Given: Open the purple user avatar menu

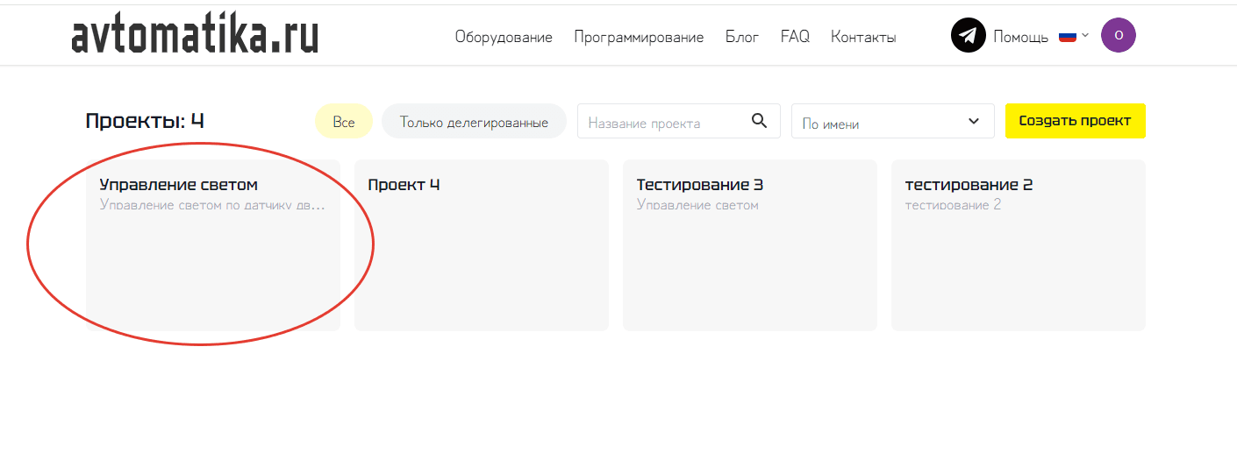Looking at the screenshot, I should click(1118, 36).
